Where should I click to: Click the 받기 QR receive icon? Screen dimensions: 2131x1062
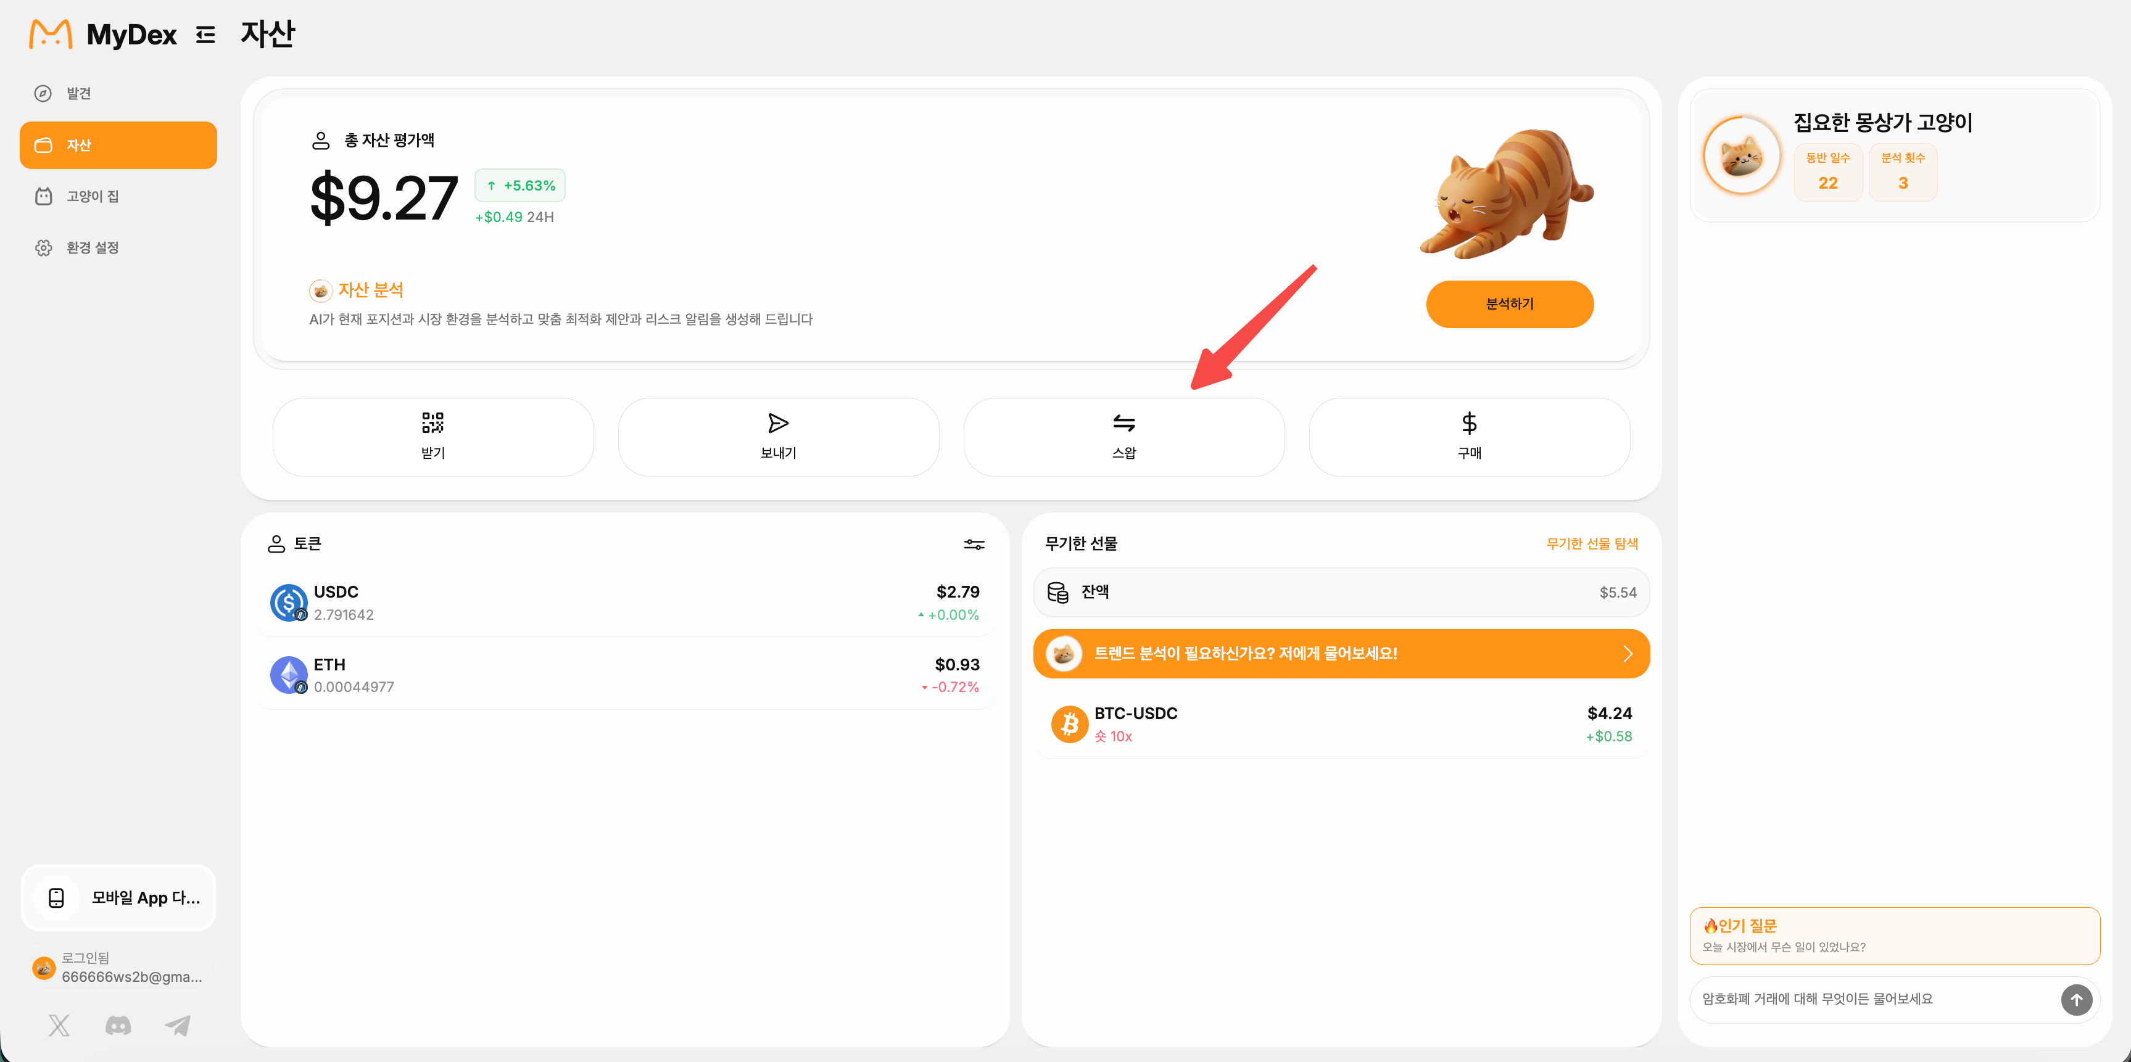tap(432, 422)
